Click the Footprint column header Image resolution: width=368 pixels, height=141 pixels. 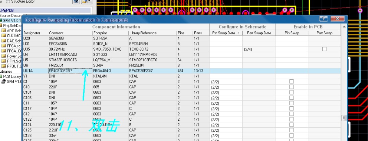[x=110, y=33]
